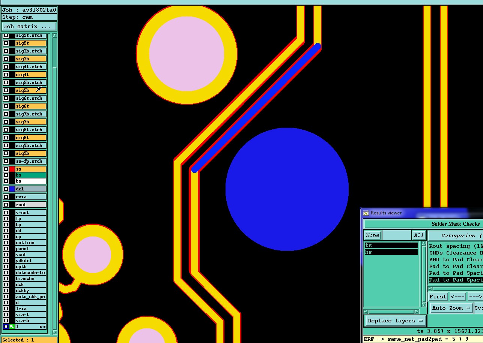Select the datecode-to layer name
This screenshot has width=483, height=343.
click(x=31, y=273)
